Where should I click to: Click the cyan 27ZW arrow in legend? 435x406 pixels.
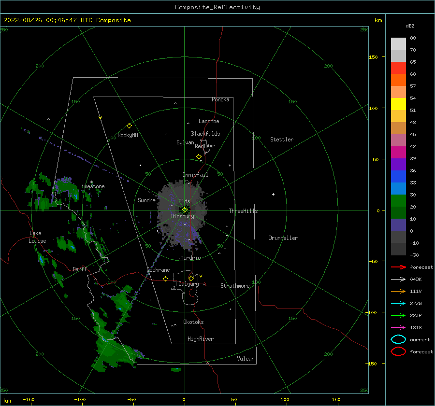pyautogui.click(x=398, y=304)
